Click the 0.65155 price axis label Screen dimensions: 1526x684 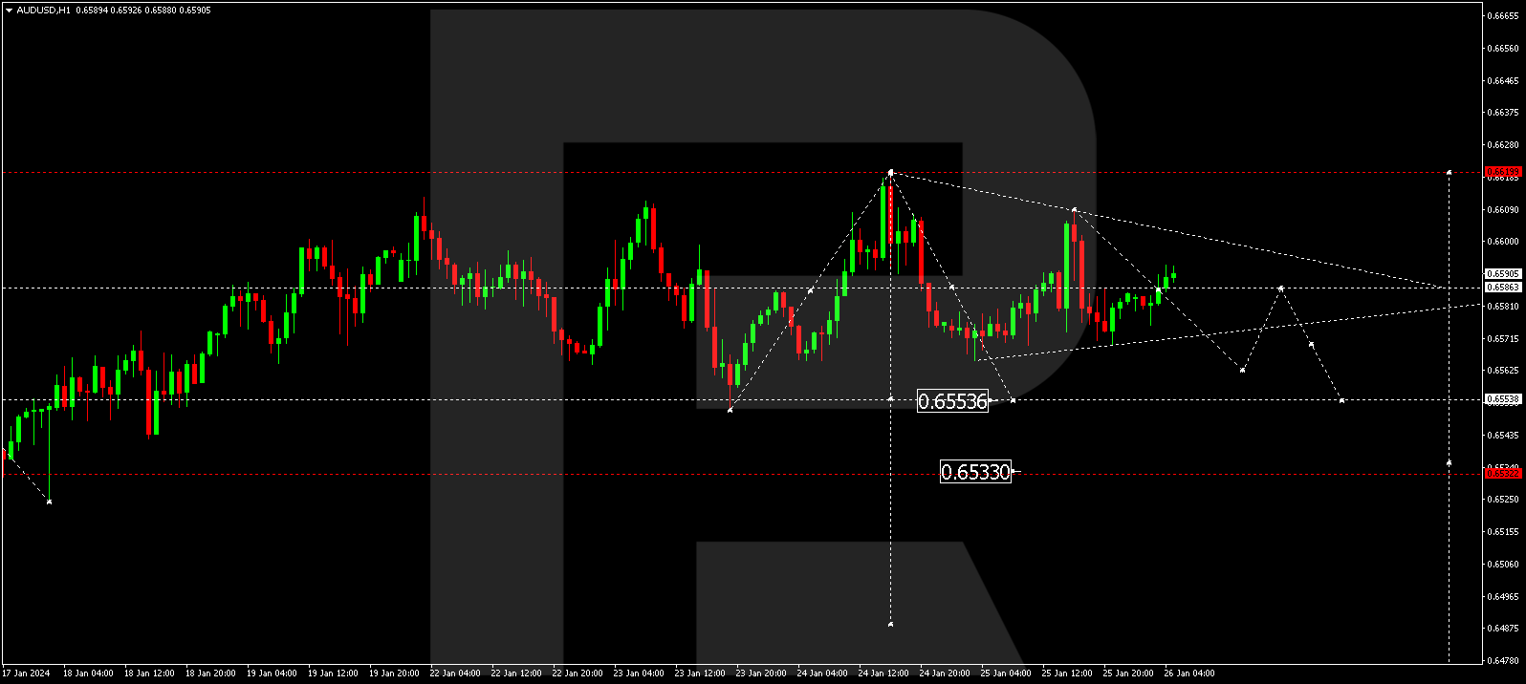point(1503,532)
